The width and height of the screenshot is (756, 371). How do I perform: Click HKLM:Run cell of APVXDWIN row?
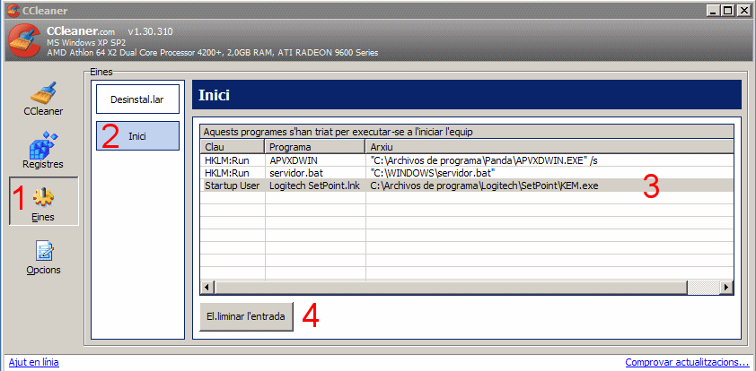(227, 160)
